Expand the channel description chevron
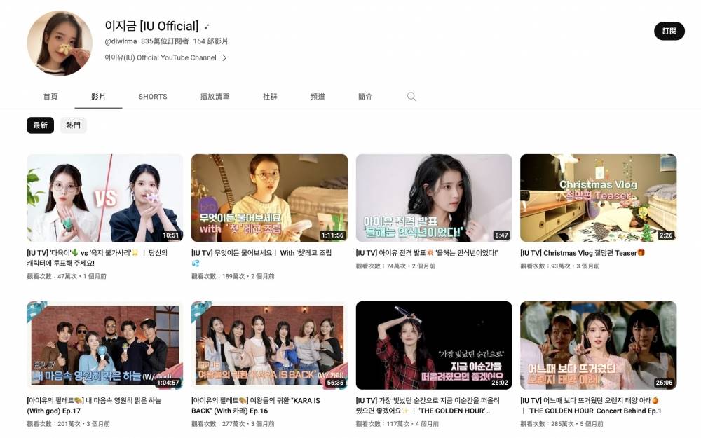 click(224, 57)
